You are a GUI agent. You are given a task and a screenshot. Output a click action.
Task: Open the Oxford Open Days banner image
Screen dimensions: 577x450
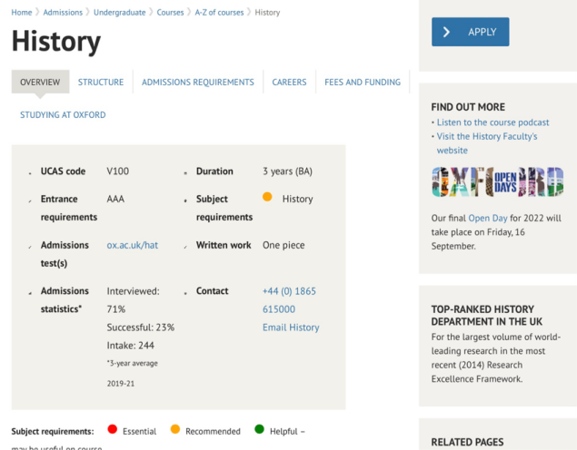pyautogui.click(x=498, y=181)
